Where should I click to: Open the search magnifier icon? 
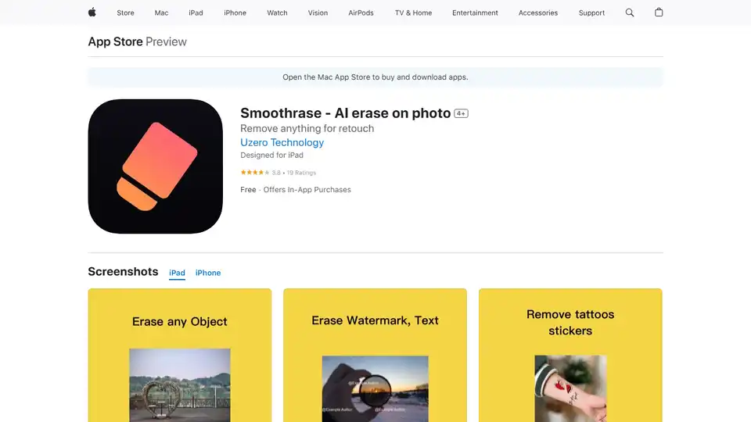[631, 13]
